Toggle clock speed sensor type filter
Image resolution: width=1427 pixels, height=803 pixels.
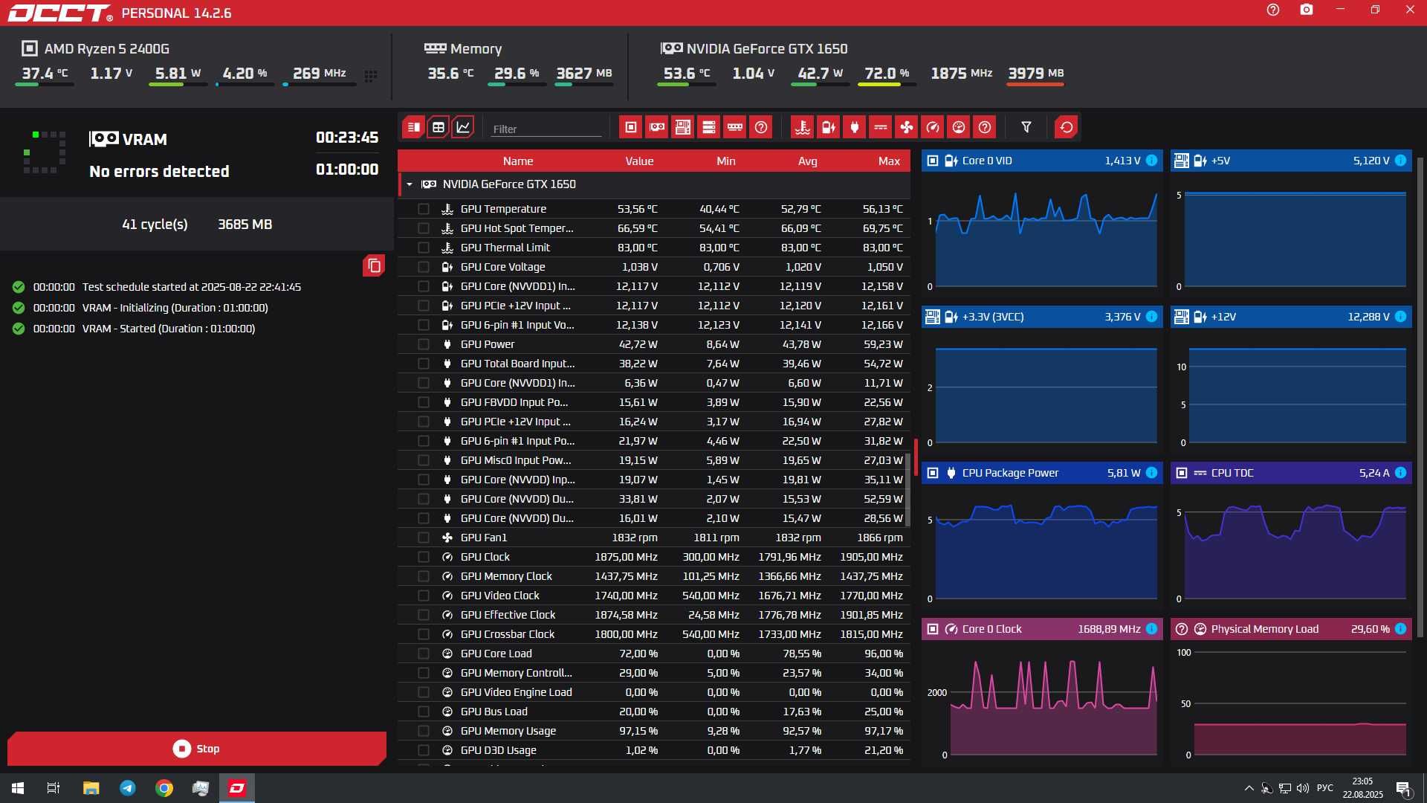click(933, 127)
